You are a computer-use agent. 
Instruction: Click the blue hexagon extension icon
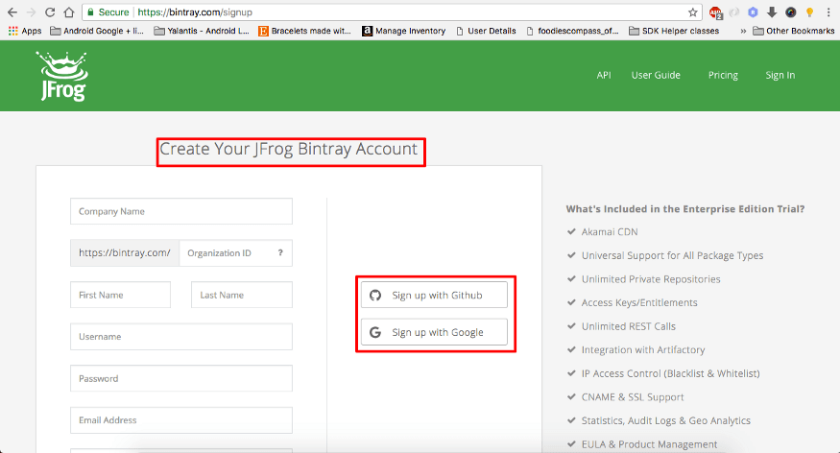tap(753, 12)
